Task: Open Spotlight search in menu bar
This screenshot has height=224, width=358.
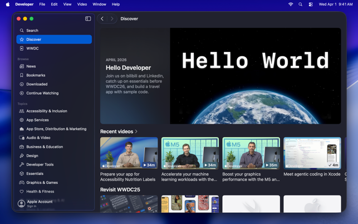Action: [301, 4]
